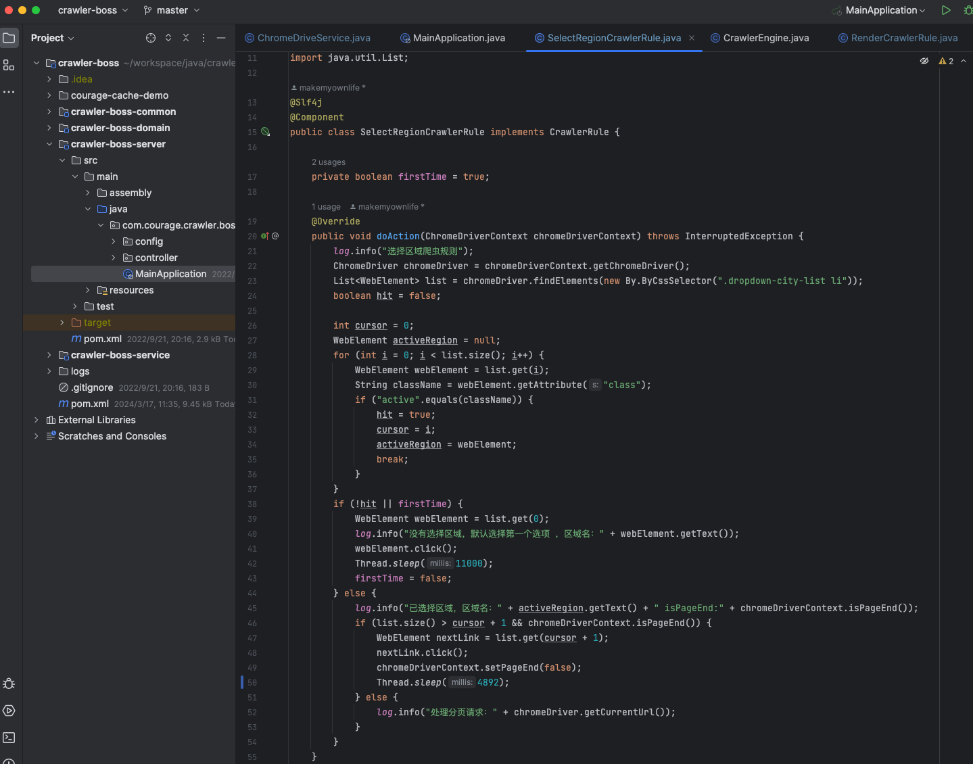
Task: Open the Terminal tool window
Action: pos(9,738)
